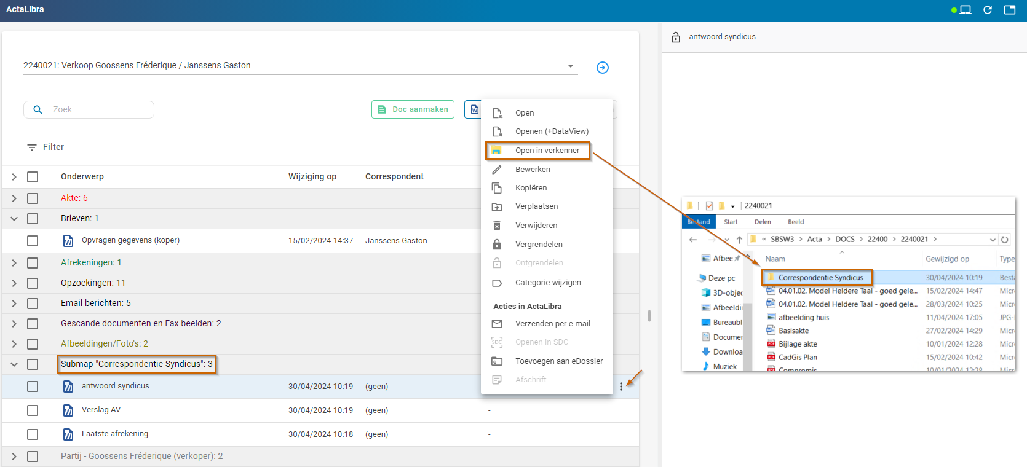Select Basisakte file in Explorer list
1027x467 pixels.
point(793,331)
